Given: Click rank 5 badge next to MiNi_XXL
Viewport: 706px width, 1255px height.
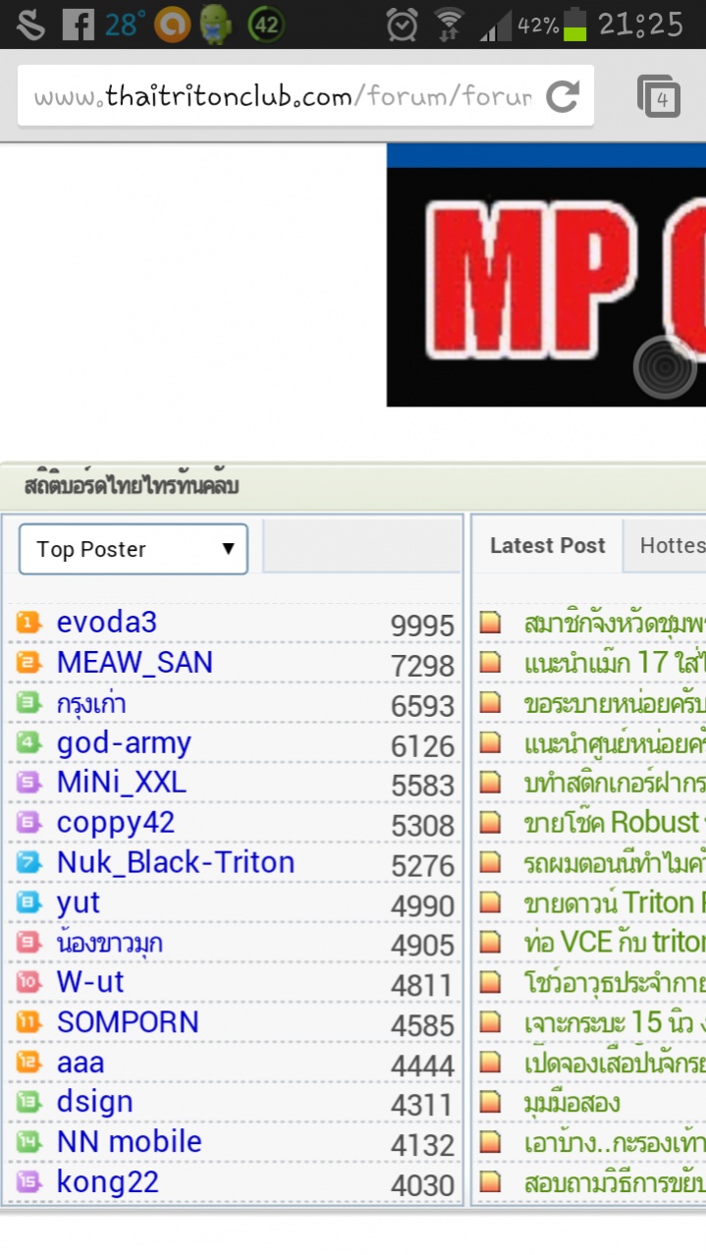Looking at the screenshot, I should click(x=29, y=783).
